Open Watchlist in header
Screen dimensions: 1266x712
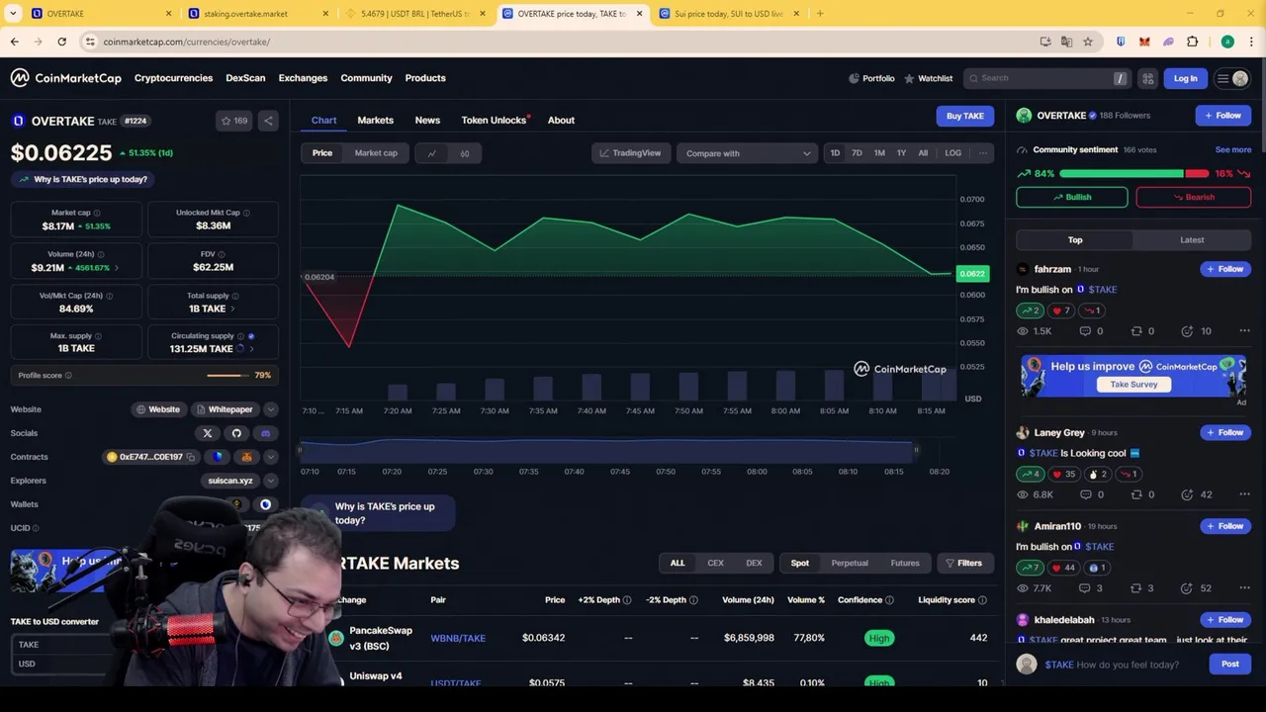click(929, 78)
